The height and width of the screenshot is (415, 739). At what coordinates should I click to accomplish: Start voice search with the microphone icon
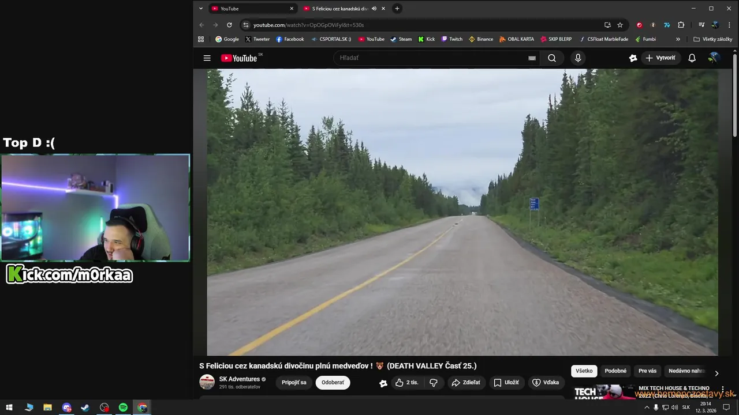[x=578, y=58]
